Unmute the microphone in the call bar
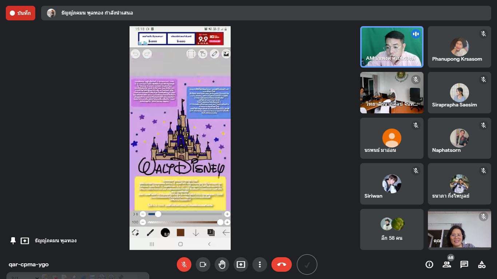 [x=184, y=264]
